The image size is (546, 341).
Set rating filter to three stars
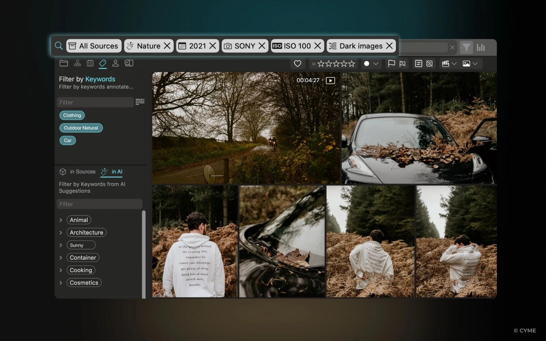[336, 63]
